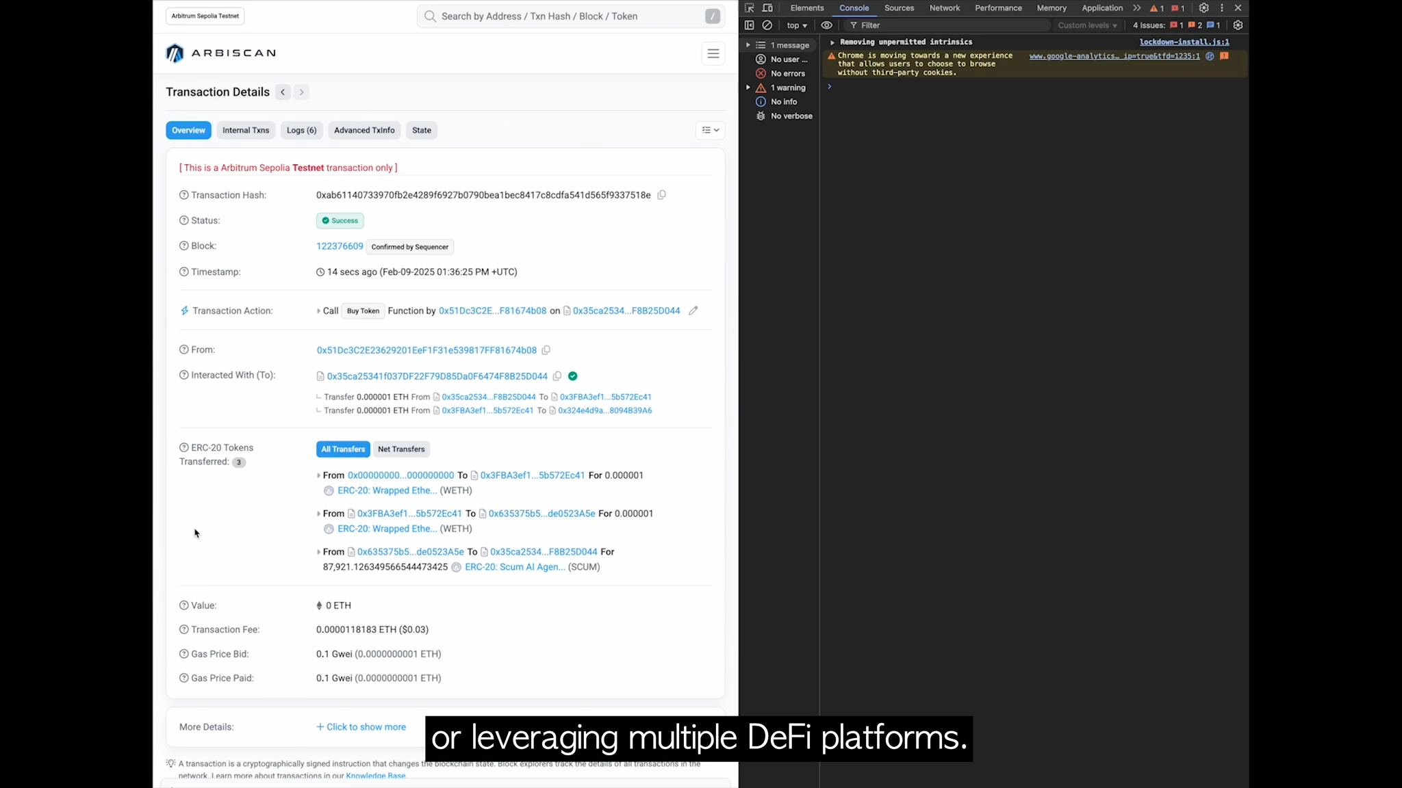Select All Transfers toggle button

[x=343, y=449]
